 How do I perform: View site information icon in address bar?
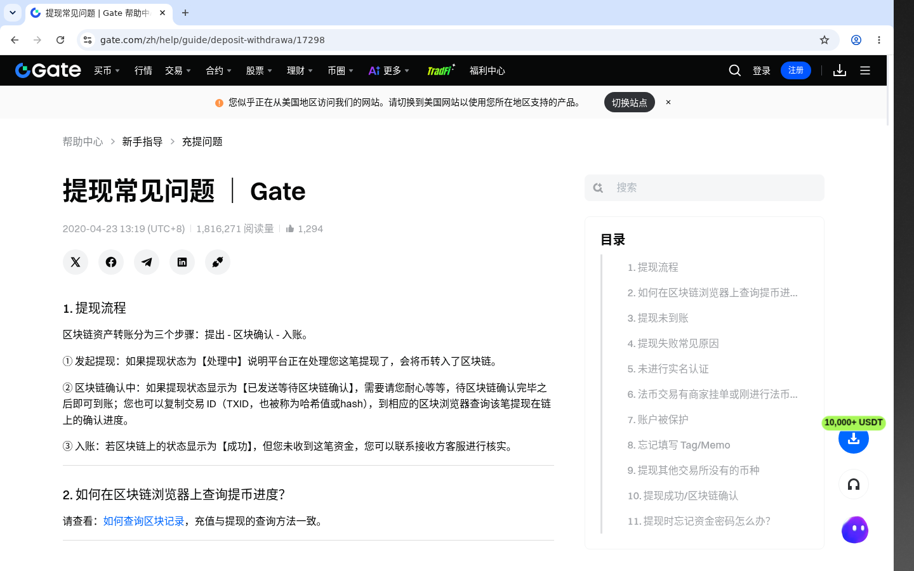click(88, 40)
